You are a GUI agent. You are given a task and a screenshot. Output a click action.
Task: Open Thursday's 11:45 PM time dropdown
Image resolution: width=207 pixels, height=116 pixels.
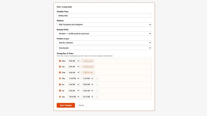[87, 79]
